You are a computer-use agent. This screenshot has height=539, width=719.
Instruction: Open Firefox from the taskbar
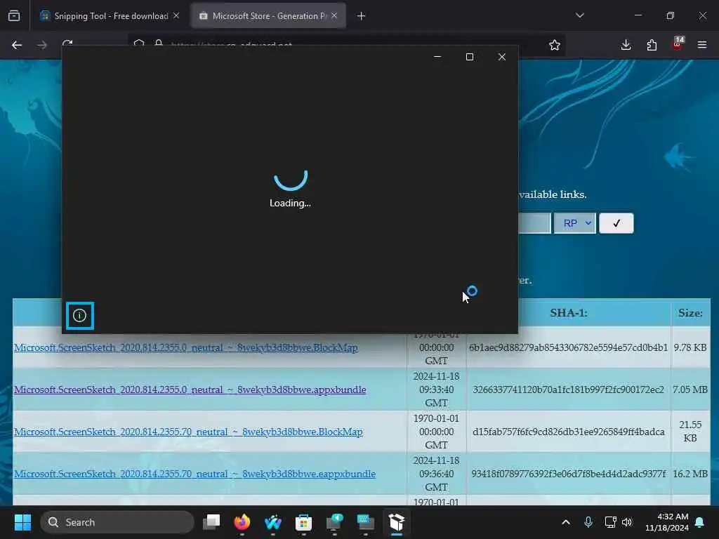point(242,522)
